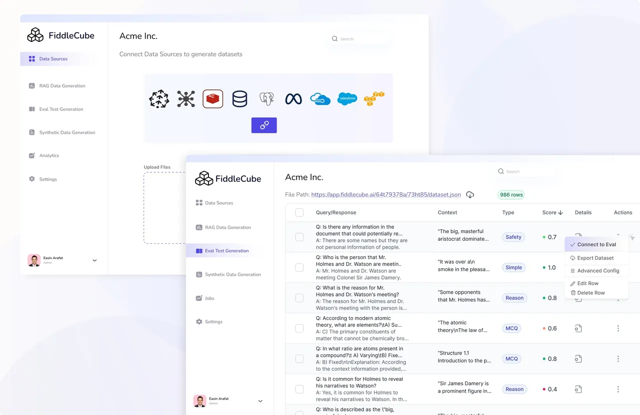
Task: Click the Context column header
Action: pyautogui.click(x=447, y=213)
